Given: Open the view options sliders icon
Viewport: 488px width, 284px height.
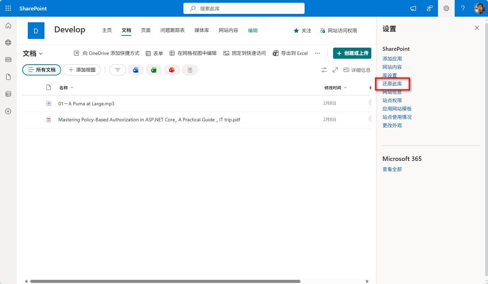Looking at the screenshot, I should [324, 70].
